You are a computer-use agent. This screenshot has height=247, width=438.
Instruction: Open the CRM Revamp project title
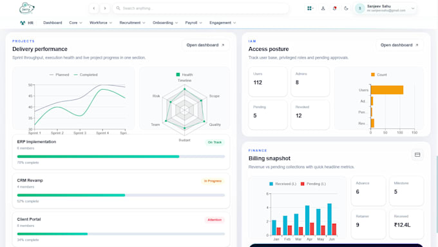tap(30, 181)
